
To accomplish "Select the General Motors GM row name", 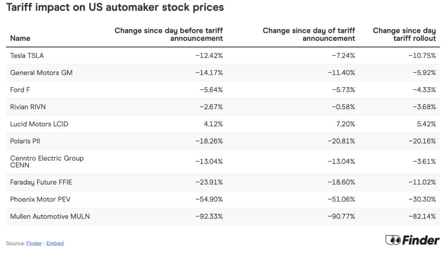I will point(41,73).
